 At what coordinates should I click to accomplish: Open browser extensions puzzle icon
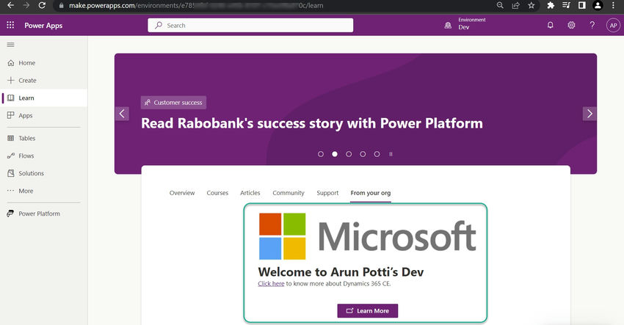tap(551, 6)
